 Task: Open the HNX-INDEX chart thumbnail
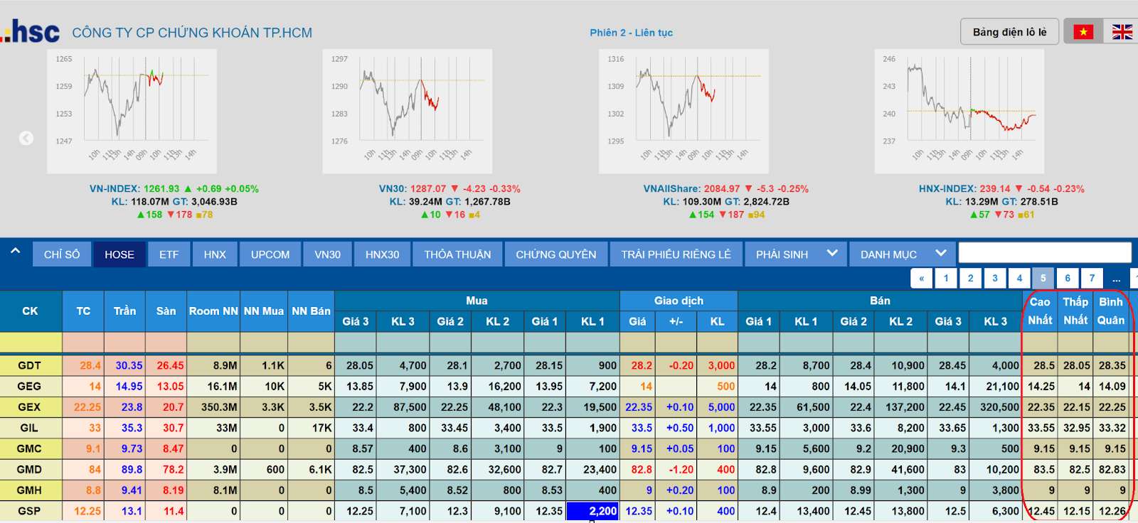[x=959, y=111]
